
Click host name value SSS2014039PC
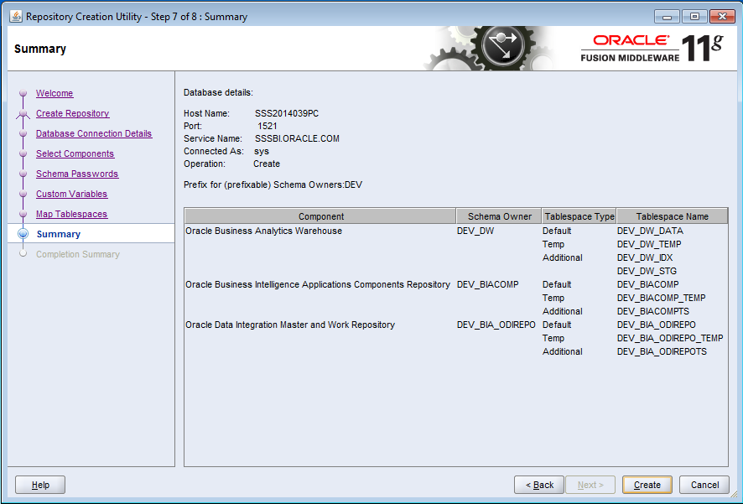287,113
